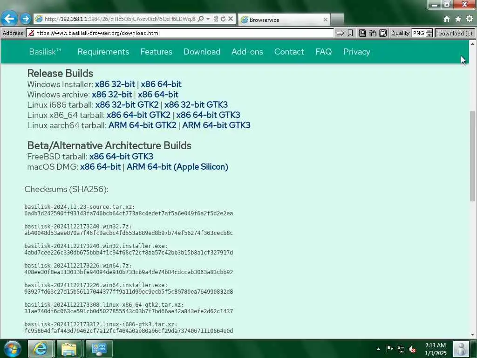477x358 pixels.
Task: Click the basilisk-2024.11.23-source.tar.xz checksum label
Action: point(79,207)
